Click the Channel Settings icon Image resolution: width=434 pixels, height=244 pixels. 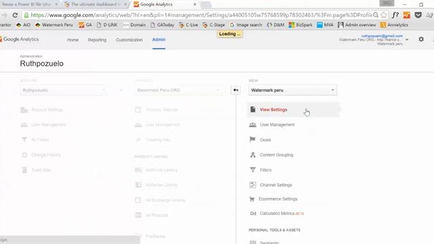click(x=253, y=185)
